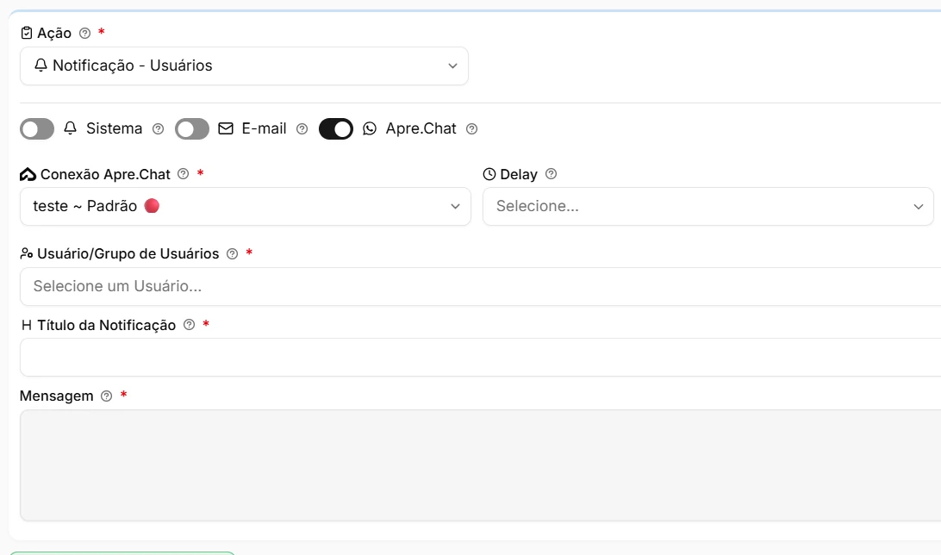Click the help icon next to Ação
This screenshot has width=941, height=555.
pos(85,33)
